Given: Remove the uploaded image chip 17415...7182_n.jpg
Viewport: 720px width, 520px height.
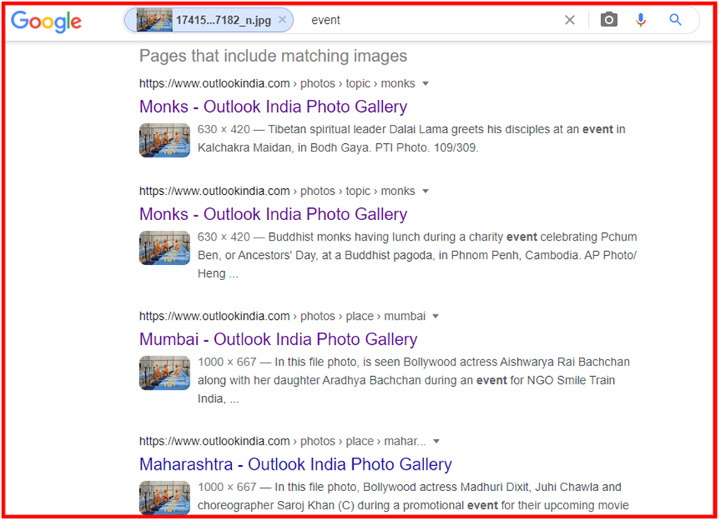Looking at the screenshot, I should pyautogui.click(x=282, y=20).
